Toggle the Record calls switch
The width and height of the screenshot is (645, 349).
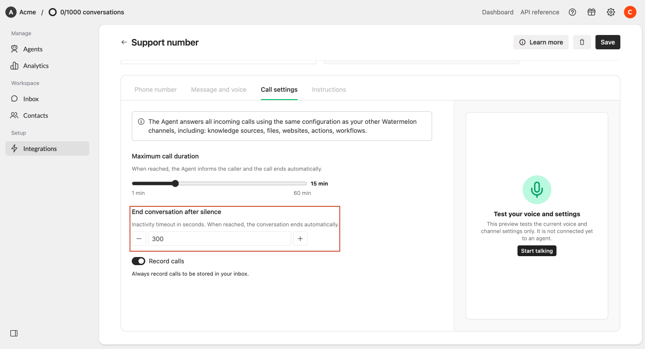tap(139, 261)
